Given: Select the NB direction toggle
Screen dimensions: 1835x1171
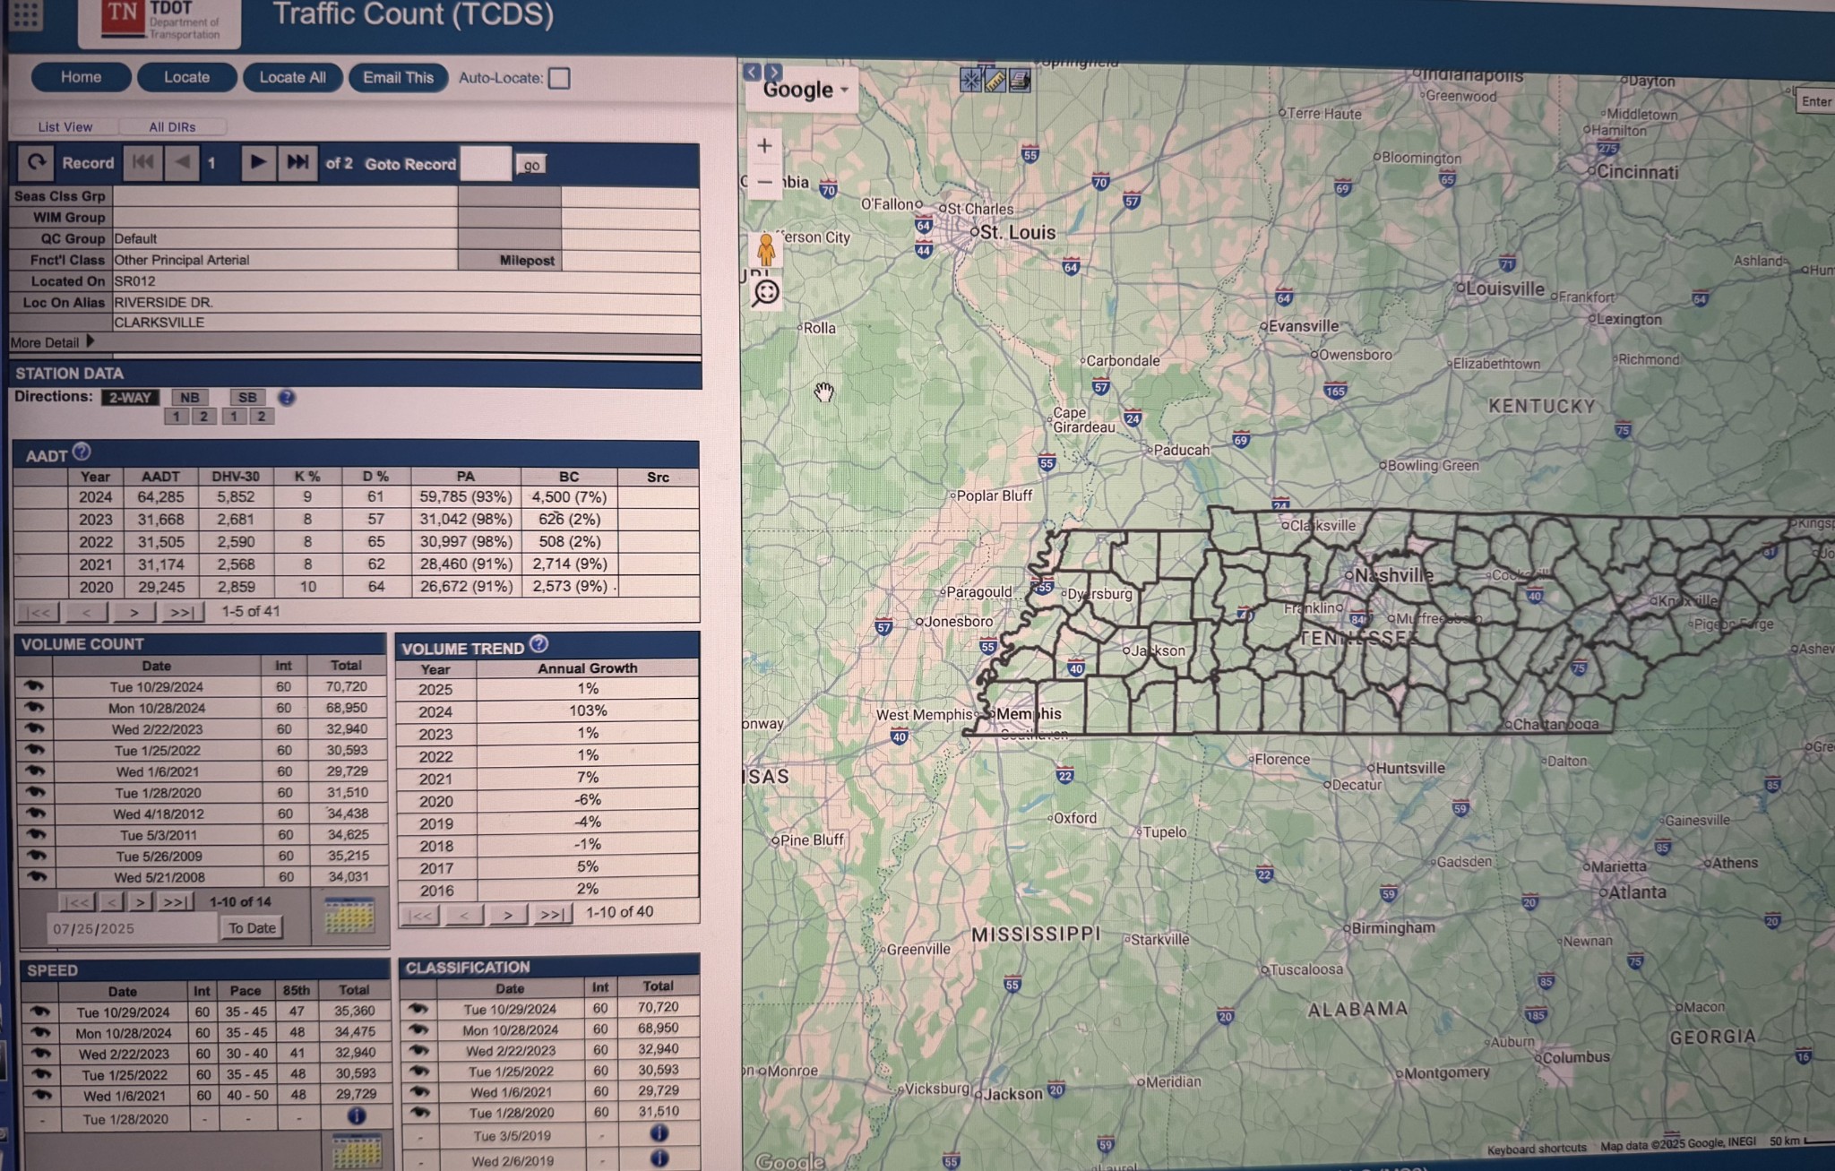Looking at the screenshot, I should [x=189, y=398].
